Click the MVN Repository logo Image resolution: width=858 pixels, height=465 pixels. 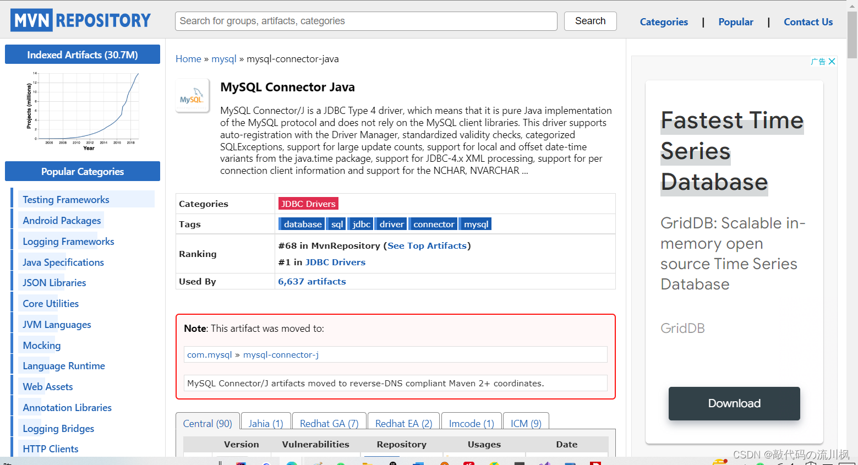click(x=80, y=20)
